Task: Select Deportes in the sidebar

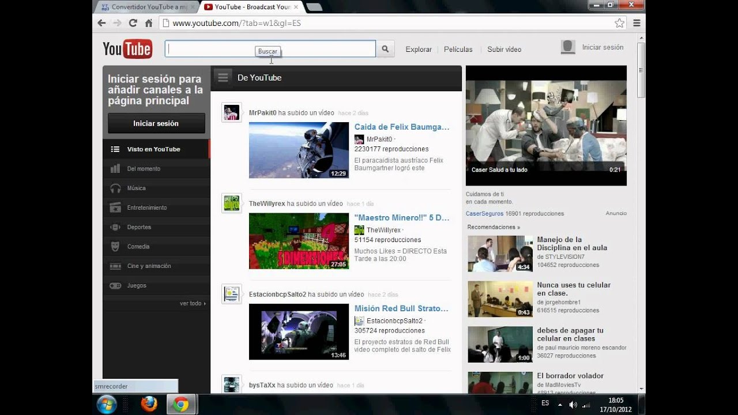Action: [139, 227]
